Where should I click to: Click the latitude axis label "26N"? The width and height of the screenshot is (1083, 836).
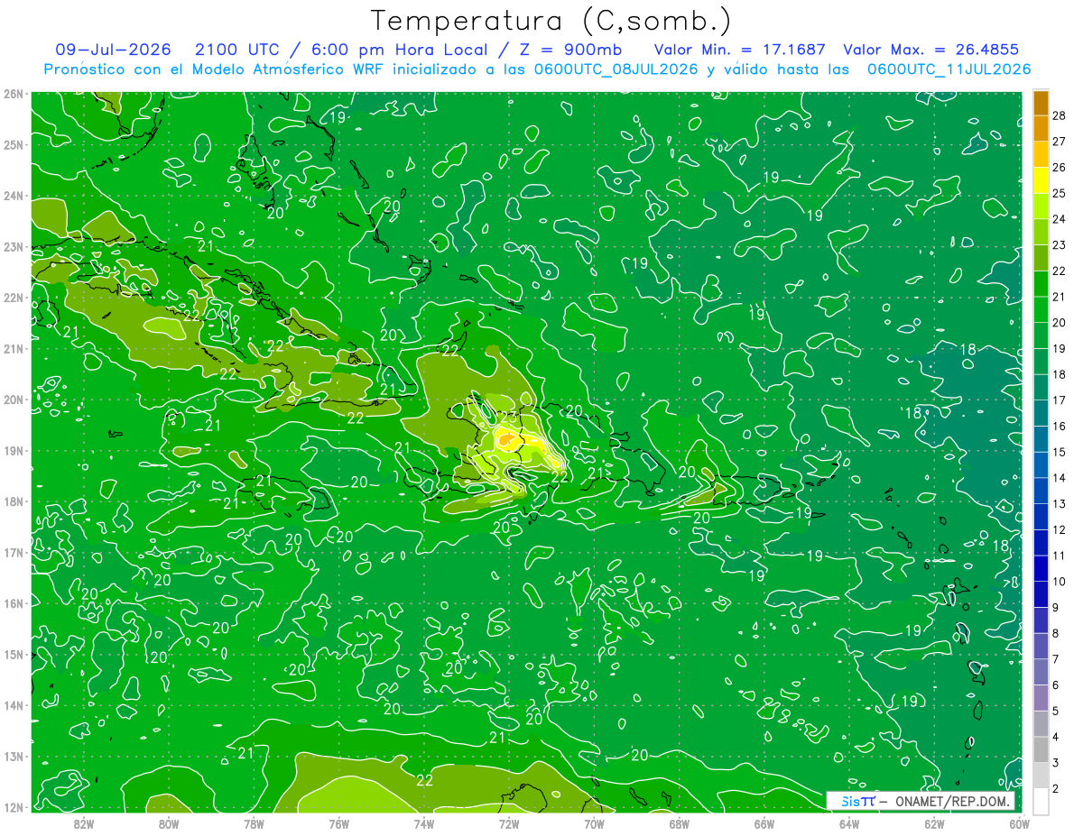13,94
